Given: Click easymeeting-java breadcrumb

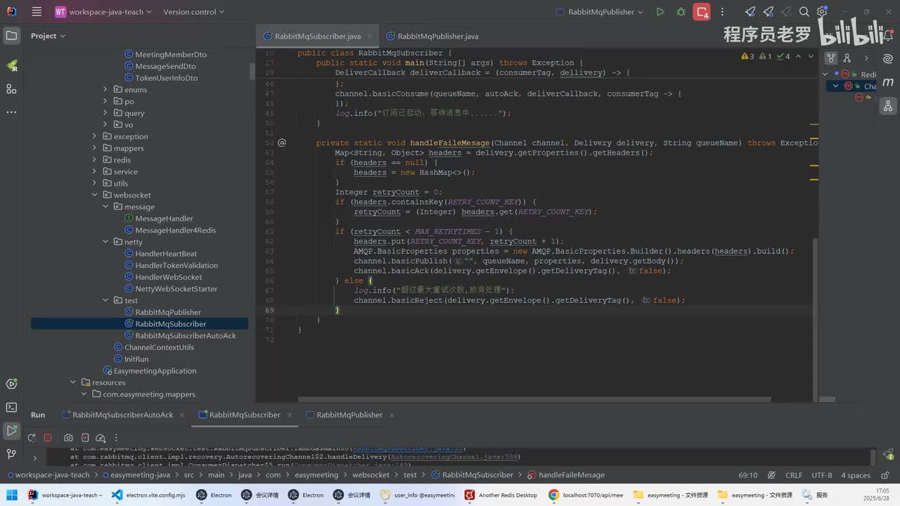Looking at the screenshot, I should (141, 475).
